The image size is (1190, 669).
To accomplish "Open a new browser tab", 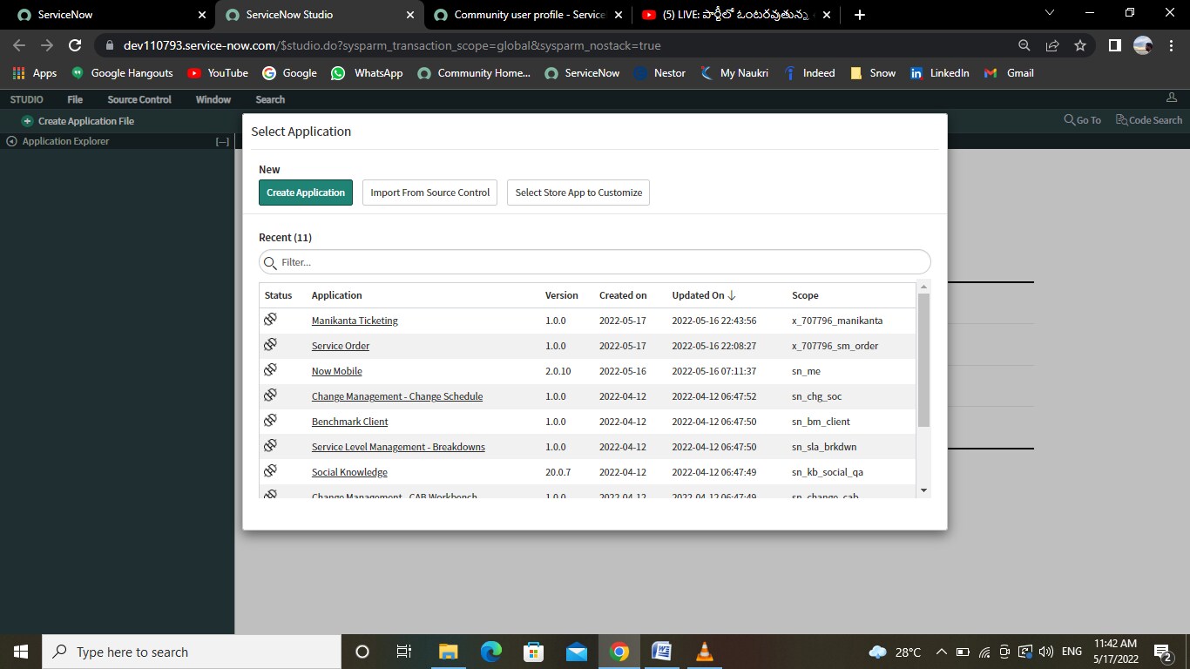I will [860, 15].
